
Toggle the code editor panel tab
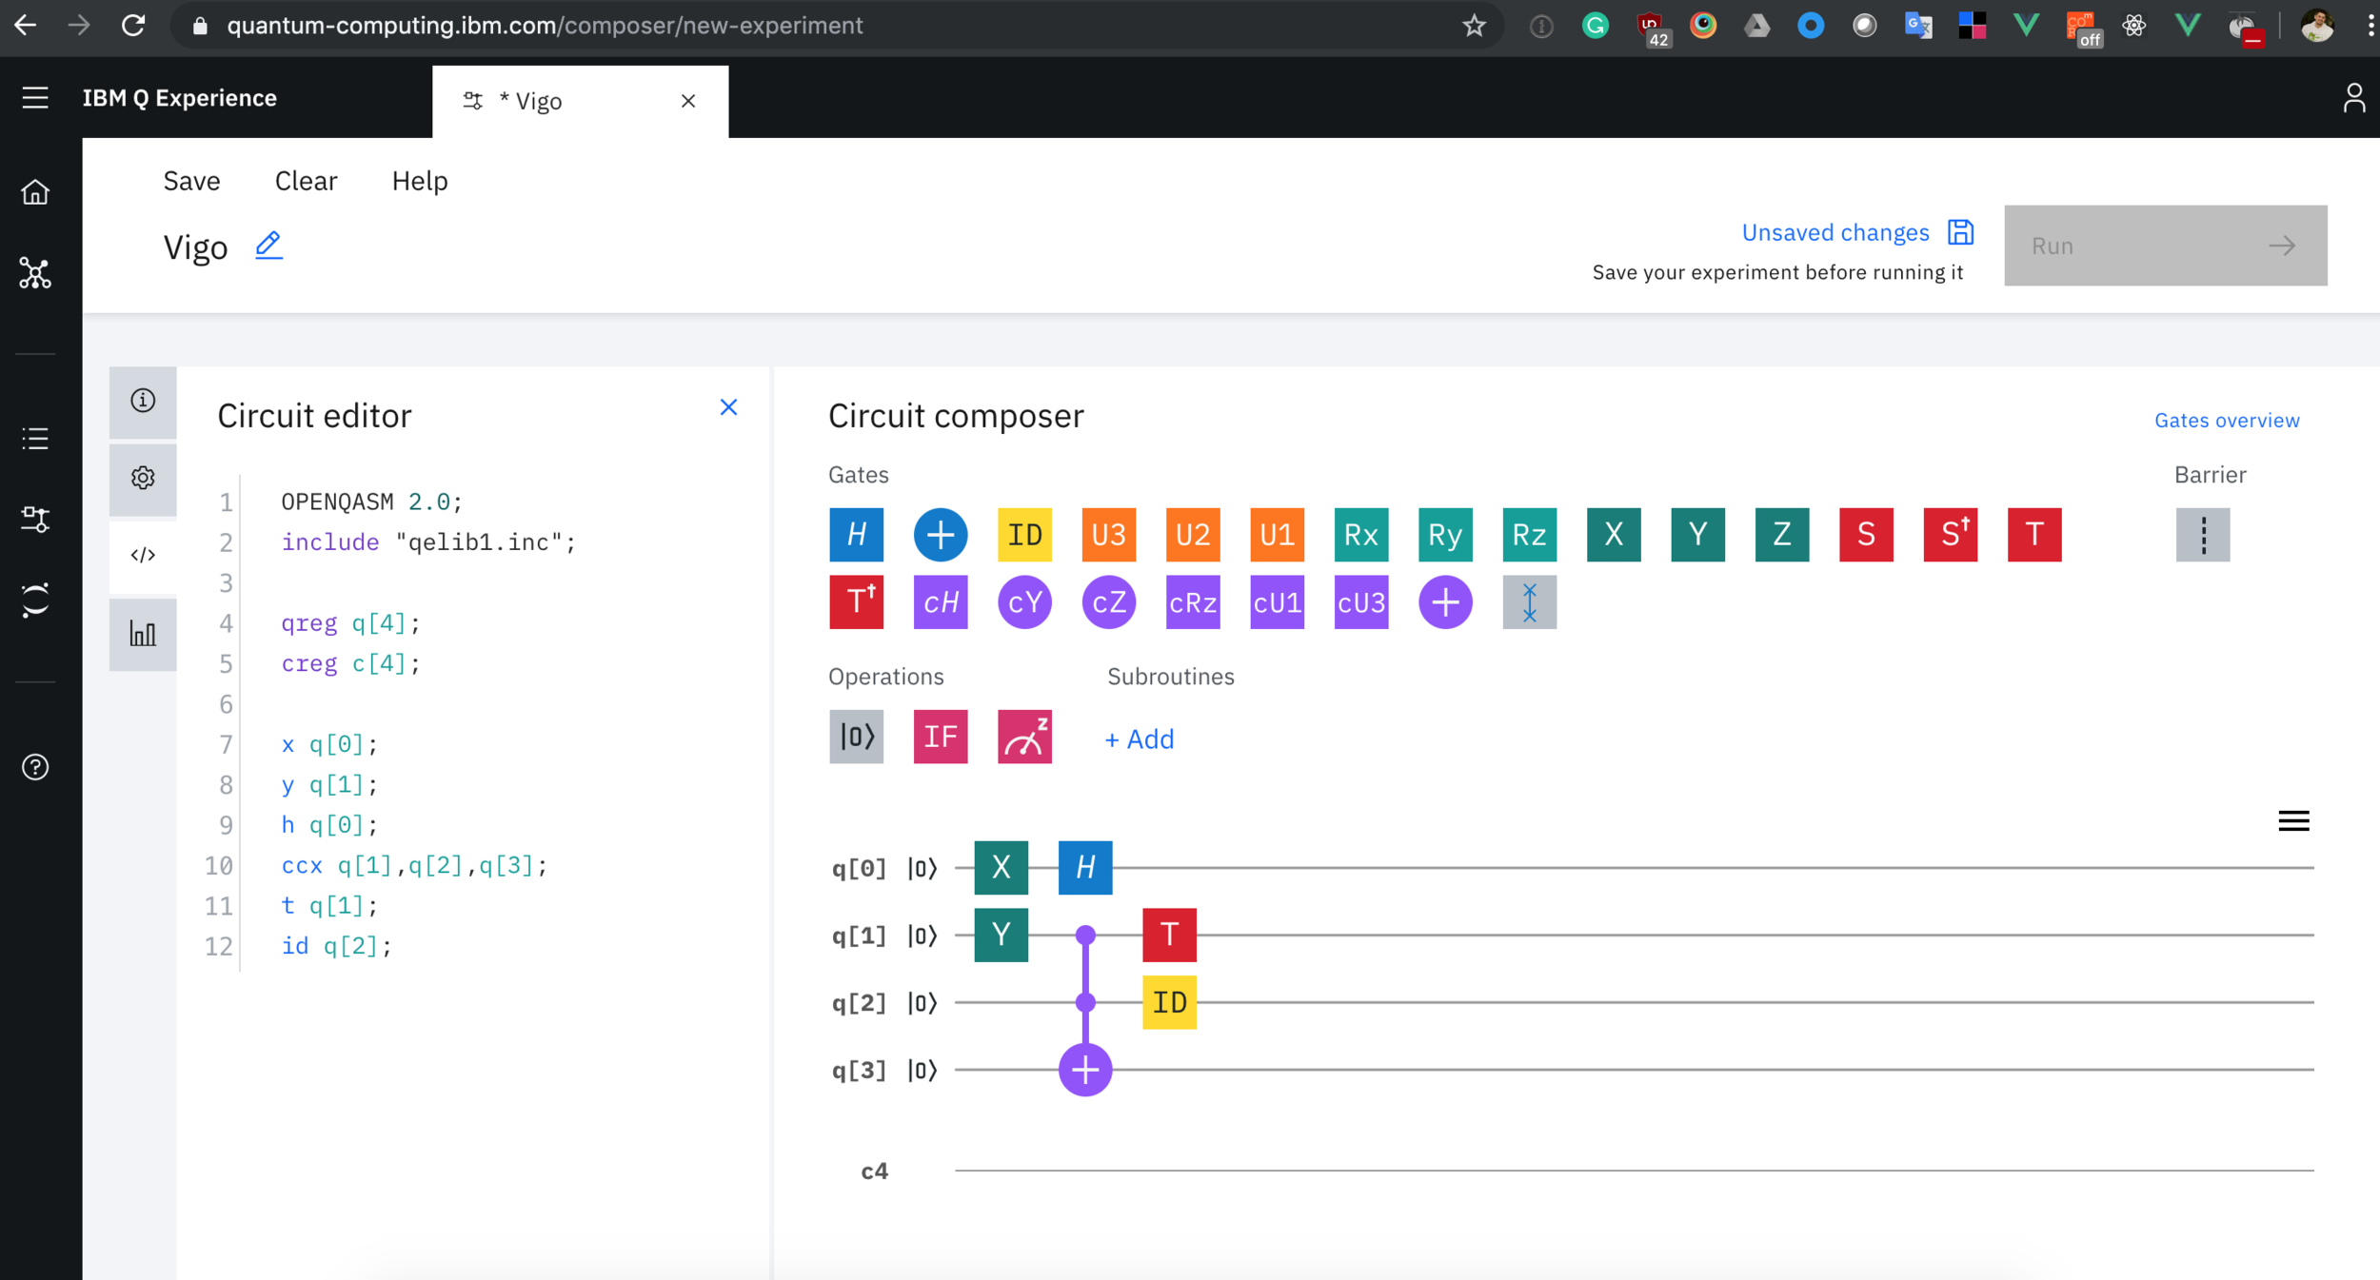[x=143, y=555]
